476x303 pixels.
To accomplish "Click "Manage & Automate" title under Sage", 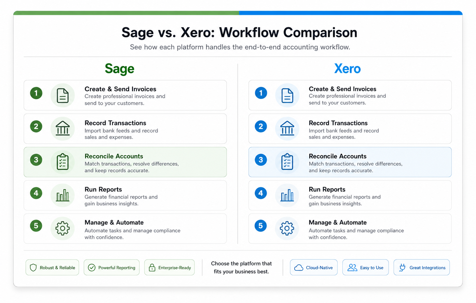I will pos(114,222).
